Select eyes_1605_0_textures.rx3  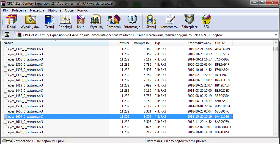point(25,111)
